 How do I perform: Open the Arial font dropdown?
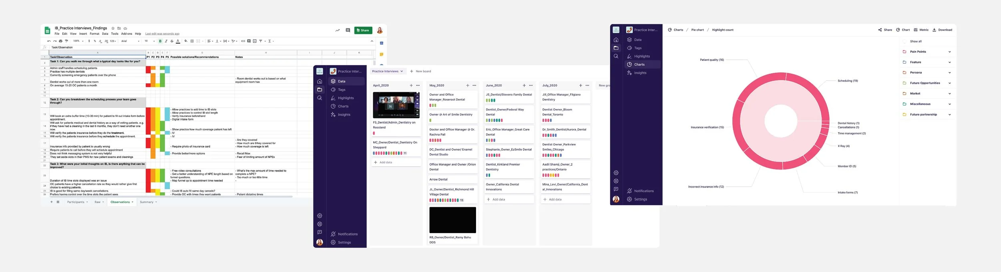[x=130, y=41]
